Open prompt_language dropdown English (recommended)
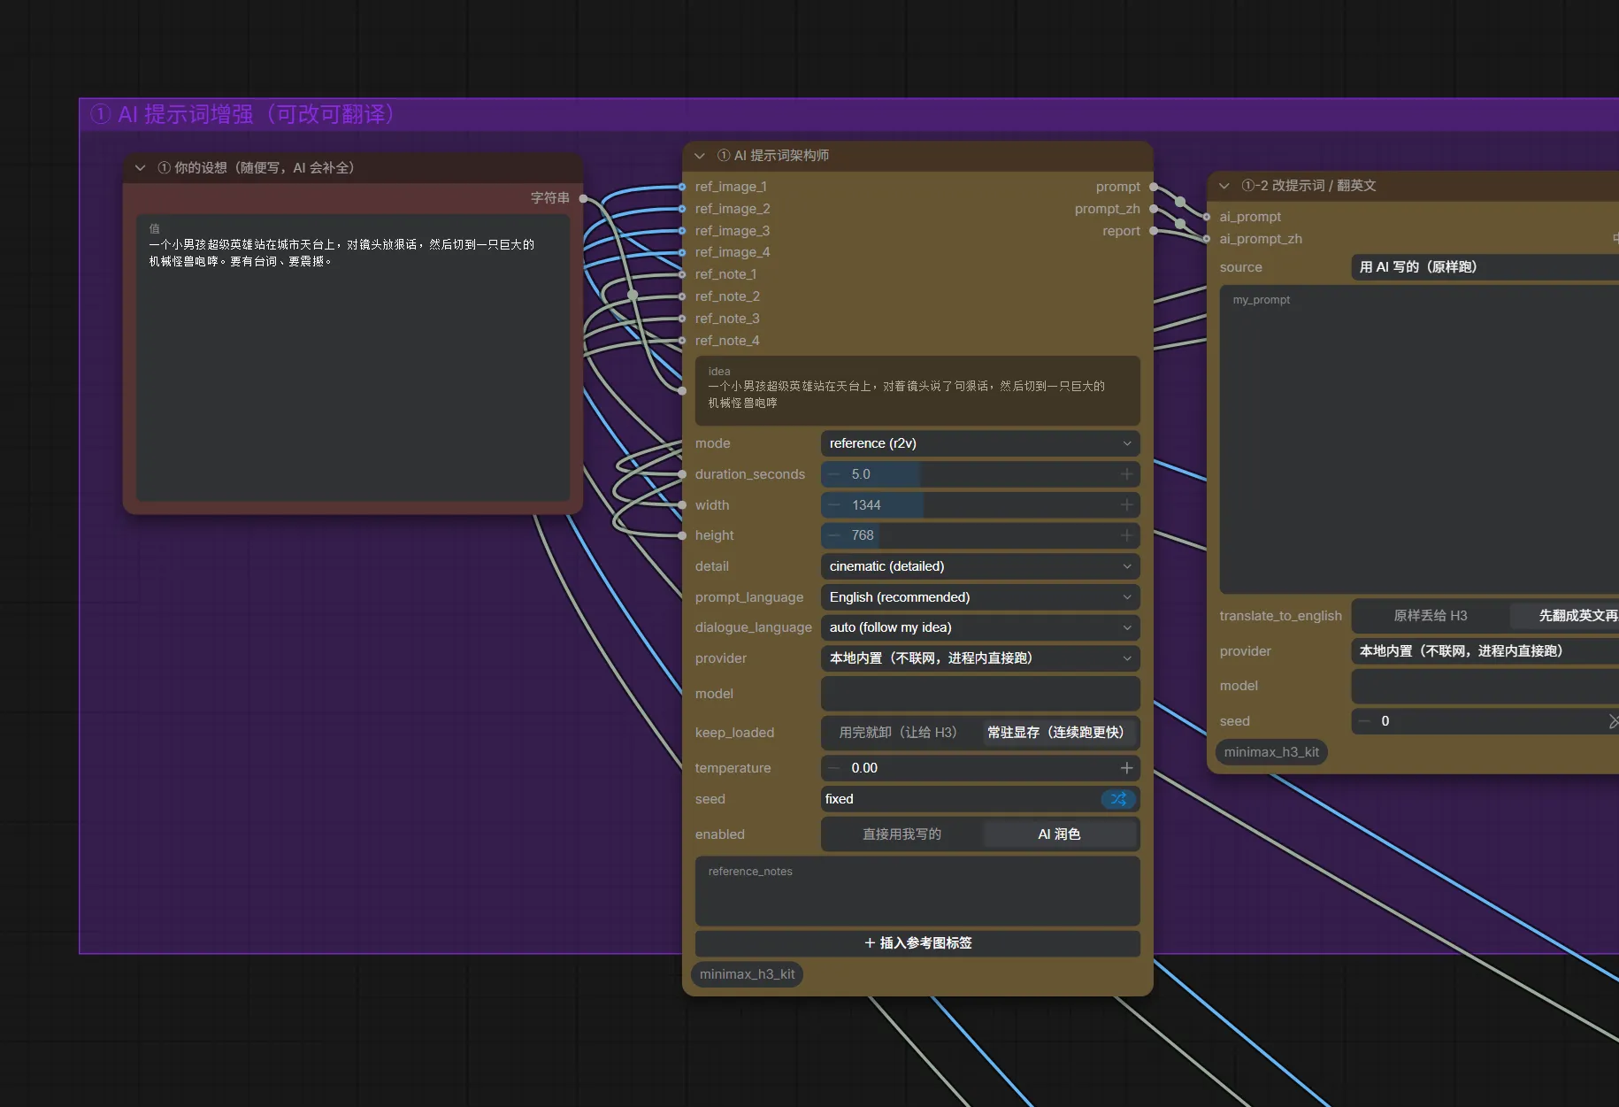This screenshot has height=1107, width=1619. [x=980, y=597]
